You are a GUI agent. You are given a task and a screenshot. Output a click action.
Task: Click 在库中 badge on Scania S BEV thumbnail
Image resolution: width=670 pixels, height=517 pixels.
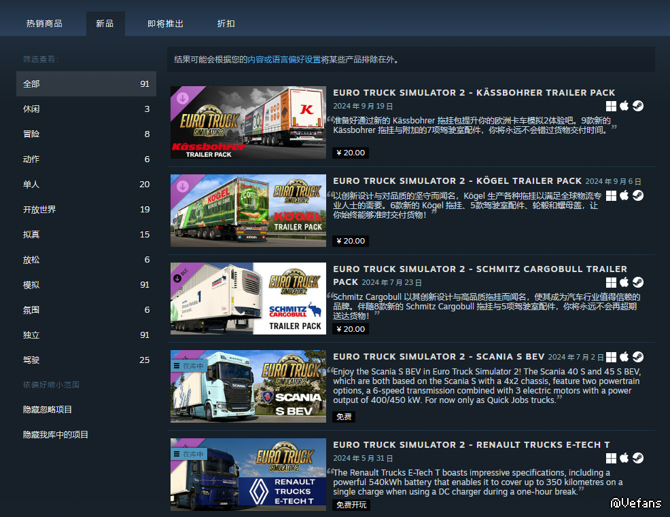tap(188, 366)
